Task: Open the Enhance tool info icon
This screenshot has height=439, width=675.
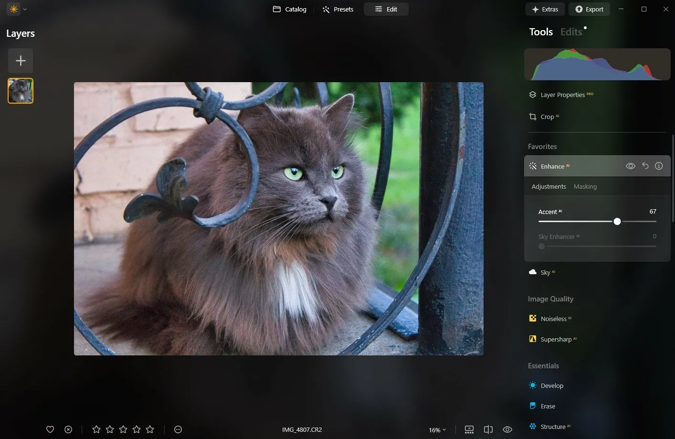Action: click(659, 166)
